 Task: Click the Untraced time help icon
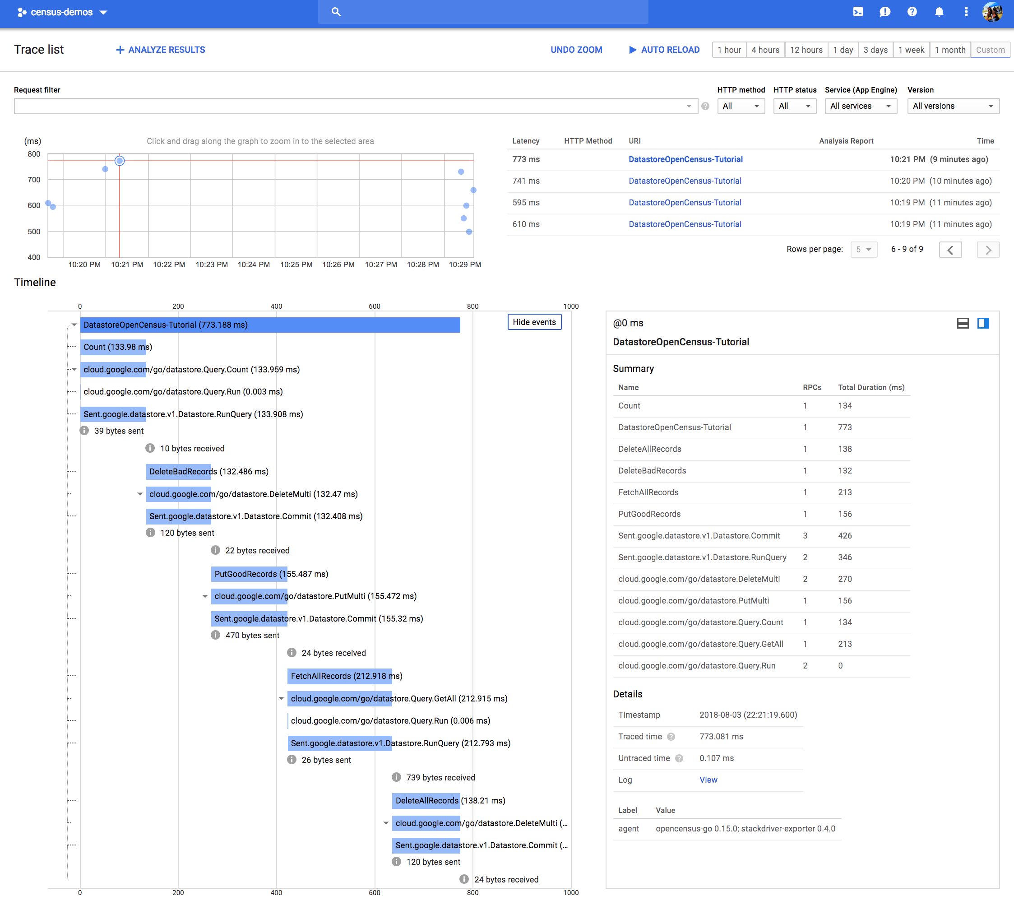click(679, 758)
